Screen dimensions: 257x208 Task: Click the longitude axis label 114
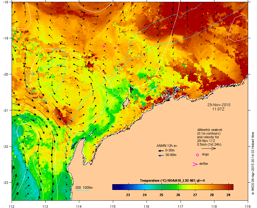pos(79,206)
